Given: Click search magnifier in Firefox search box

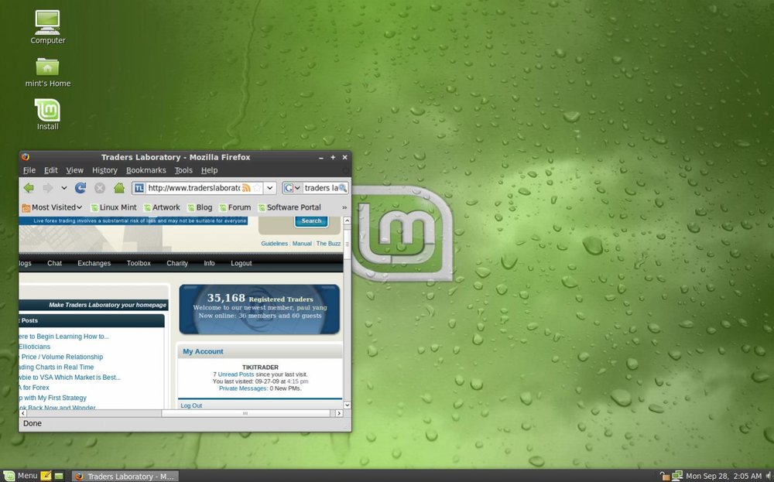Looking at the screenshot, I should (x=343, y=188).
